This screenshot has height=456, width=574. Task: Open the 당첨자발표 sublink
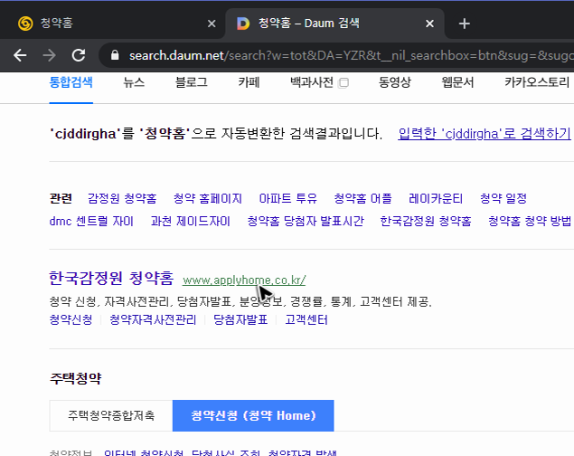click(240, 319)
